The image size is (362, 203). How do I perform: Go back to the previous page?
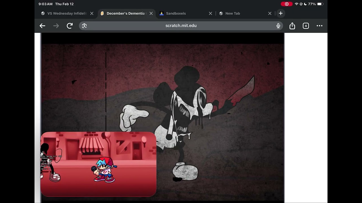pyautogui.click(x=42, y=26)
